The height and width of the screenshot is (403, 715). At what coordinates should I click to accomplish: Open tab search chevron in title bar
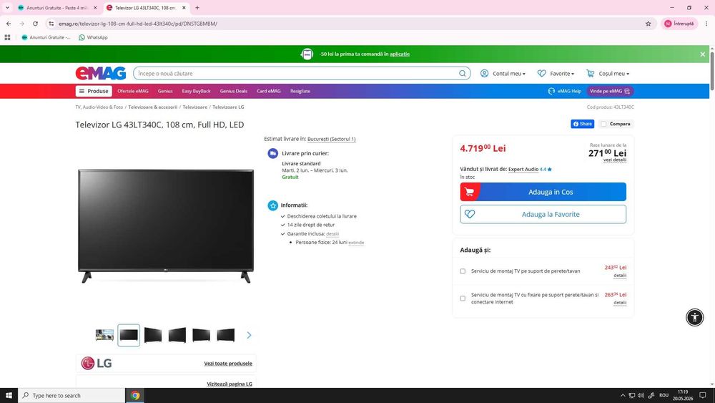tap(7, 8)
